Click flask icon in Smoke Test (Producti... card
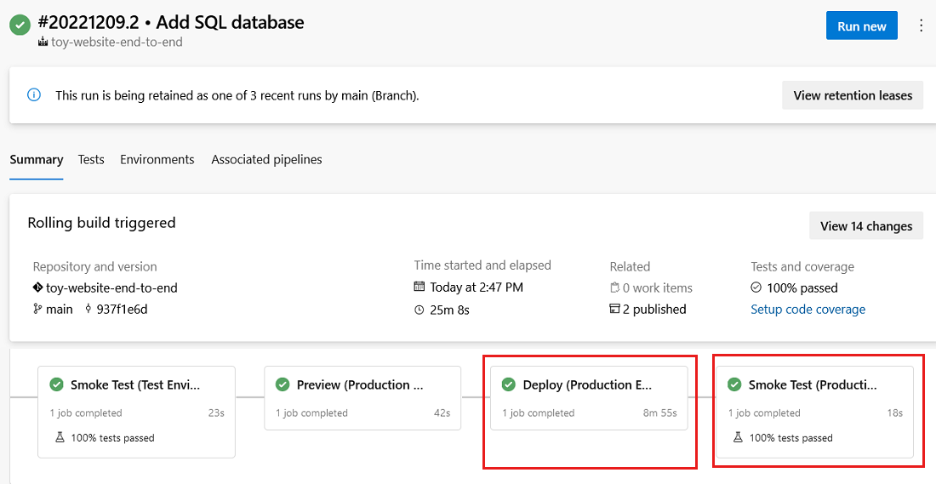 tap(738, 437)
